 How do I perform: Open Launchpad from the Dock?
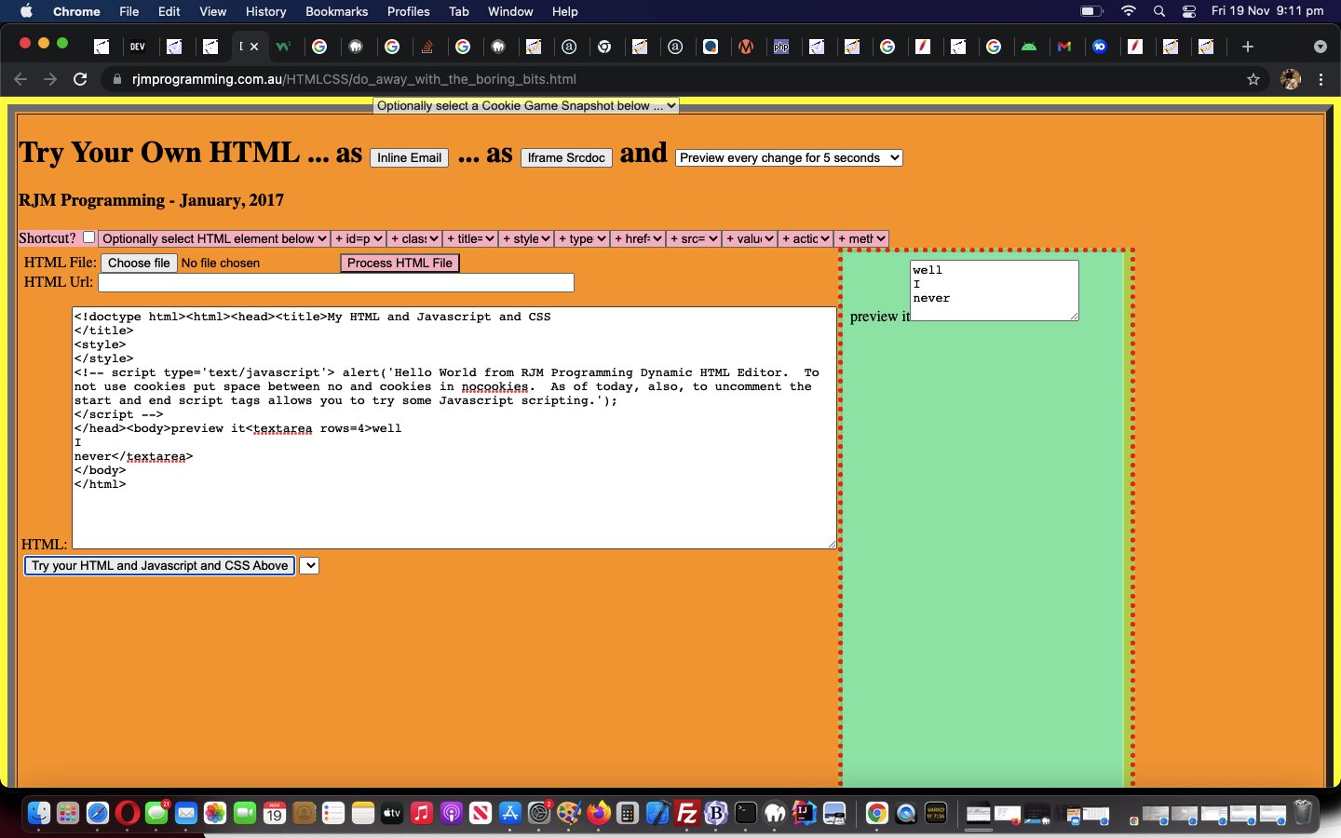[x=68, y=813]
